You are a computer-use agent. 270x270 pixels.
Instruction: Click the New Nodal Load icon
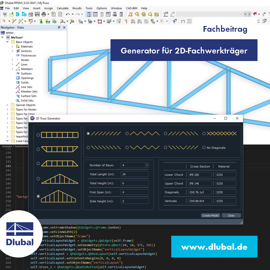pyautogui.click(x=126, y=21)
